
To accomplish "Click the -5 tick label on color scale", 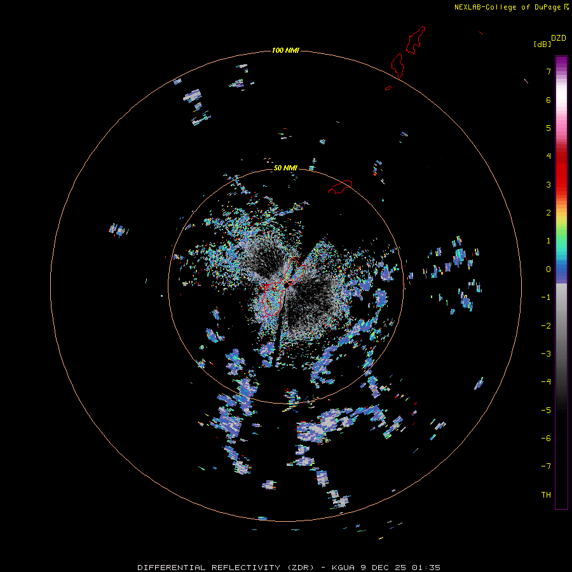I will 546,411.
